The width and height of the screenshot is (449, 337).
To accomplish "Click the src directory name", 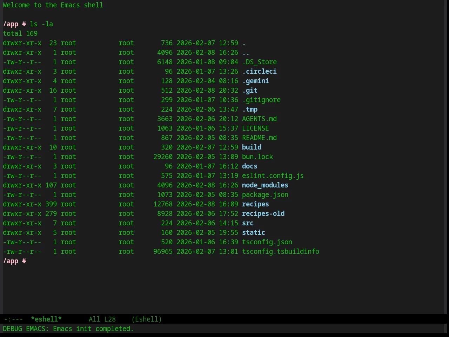I will [248, 223].
